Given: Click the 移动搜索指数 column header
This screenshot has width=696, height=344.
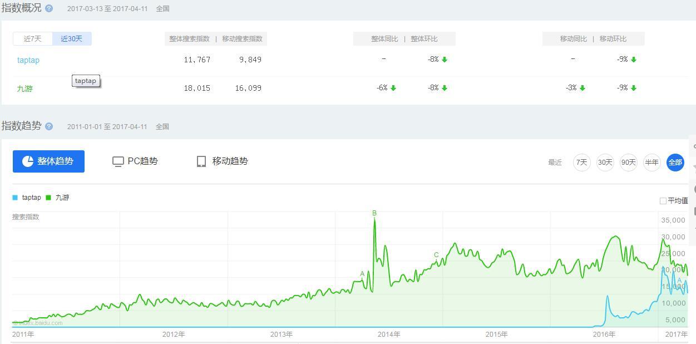Looking at the screenshot, I should (242, 39).
